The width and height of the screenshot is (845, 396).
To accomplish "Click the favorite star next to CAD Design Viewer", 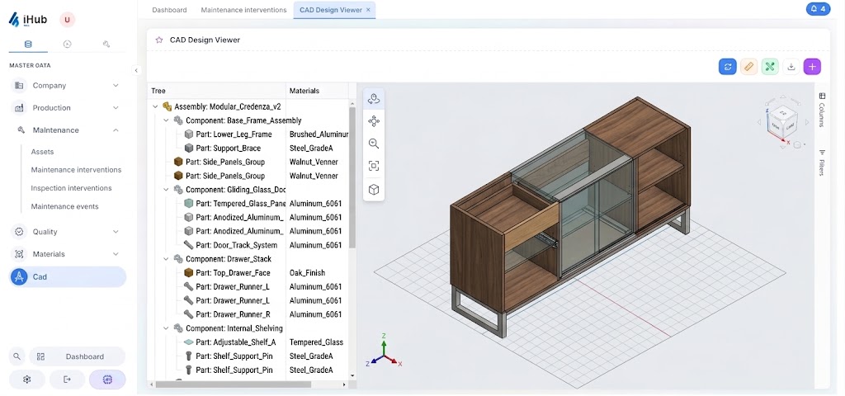I will 159,40.
